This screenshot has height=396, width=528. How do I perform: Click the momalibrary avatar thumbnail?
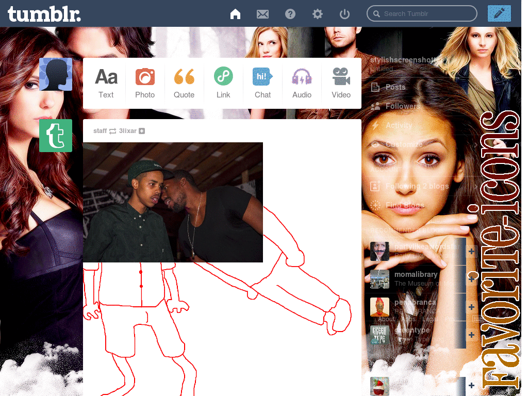tap(379, 279)
